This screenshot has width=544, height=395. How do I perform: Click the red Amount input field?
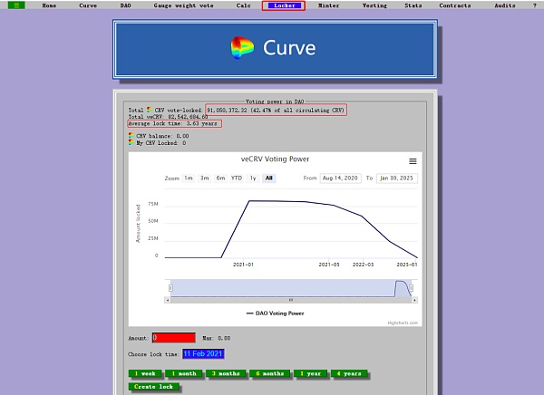click(173, 338)
